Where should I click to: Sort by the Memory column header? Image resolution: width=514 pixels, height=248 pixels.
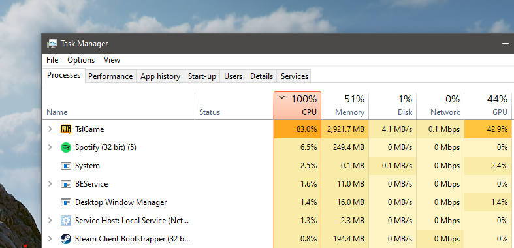tap(345, 106)
